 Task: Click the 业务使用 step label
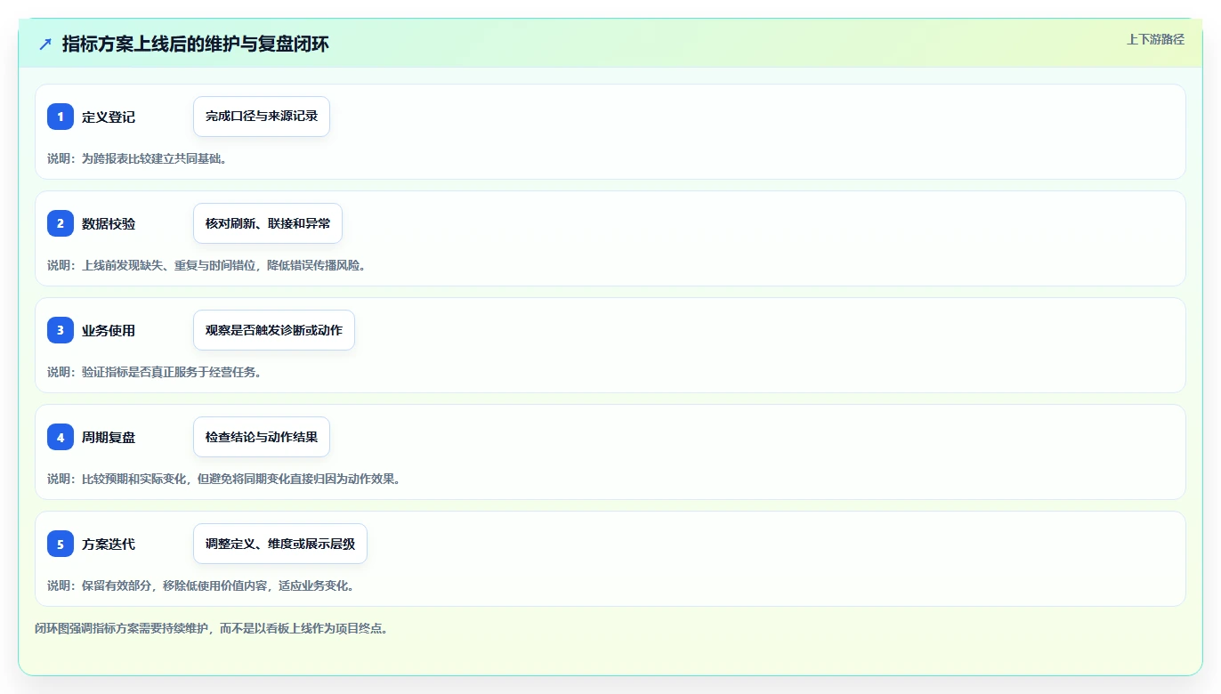pos(109,330)
